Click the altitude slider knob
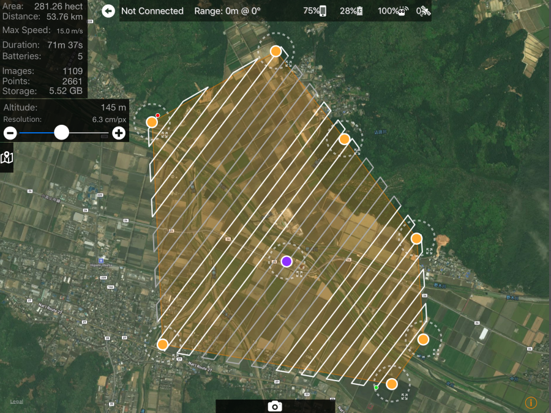551x413 pixels. (61, 132)
